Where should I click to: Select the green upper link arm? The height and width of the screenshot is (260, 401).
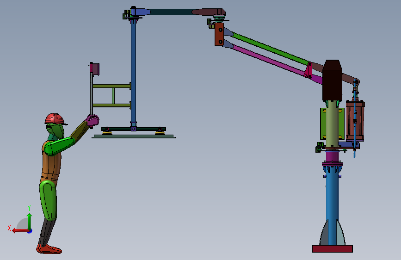click(x=270, y=48)
